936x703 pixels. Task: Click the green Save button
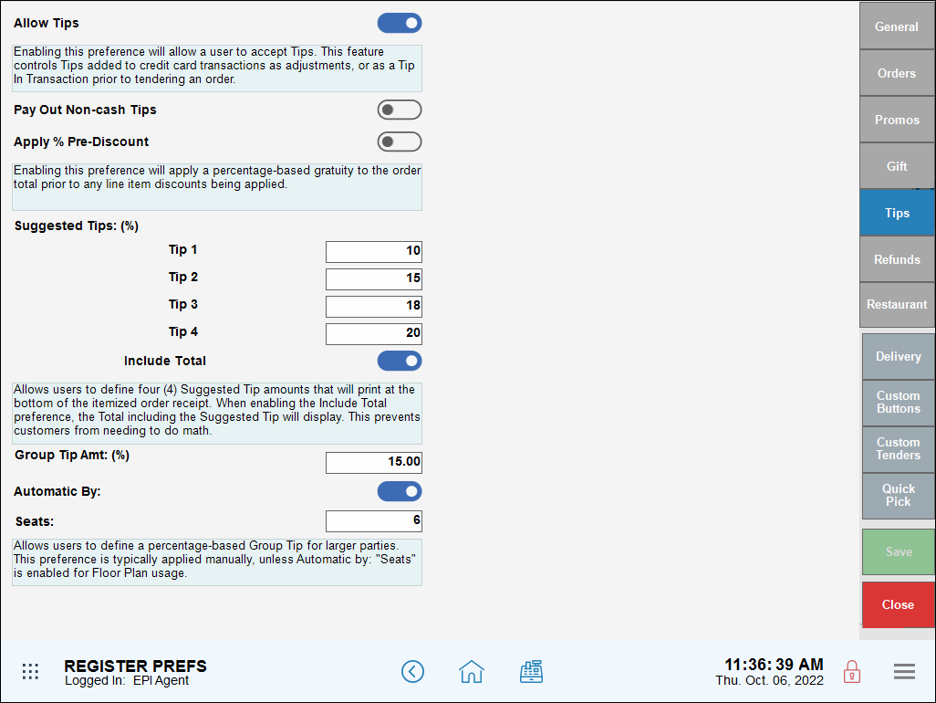point(899,551)
